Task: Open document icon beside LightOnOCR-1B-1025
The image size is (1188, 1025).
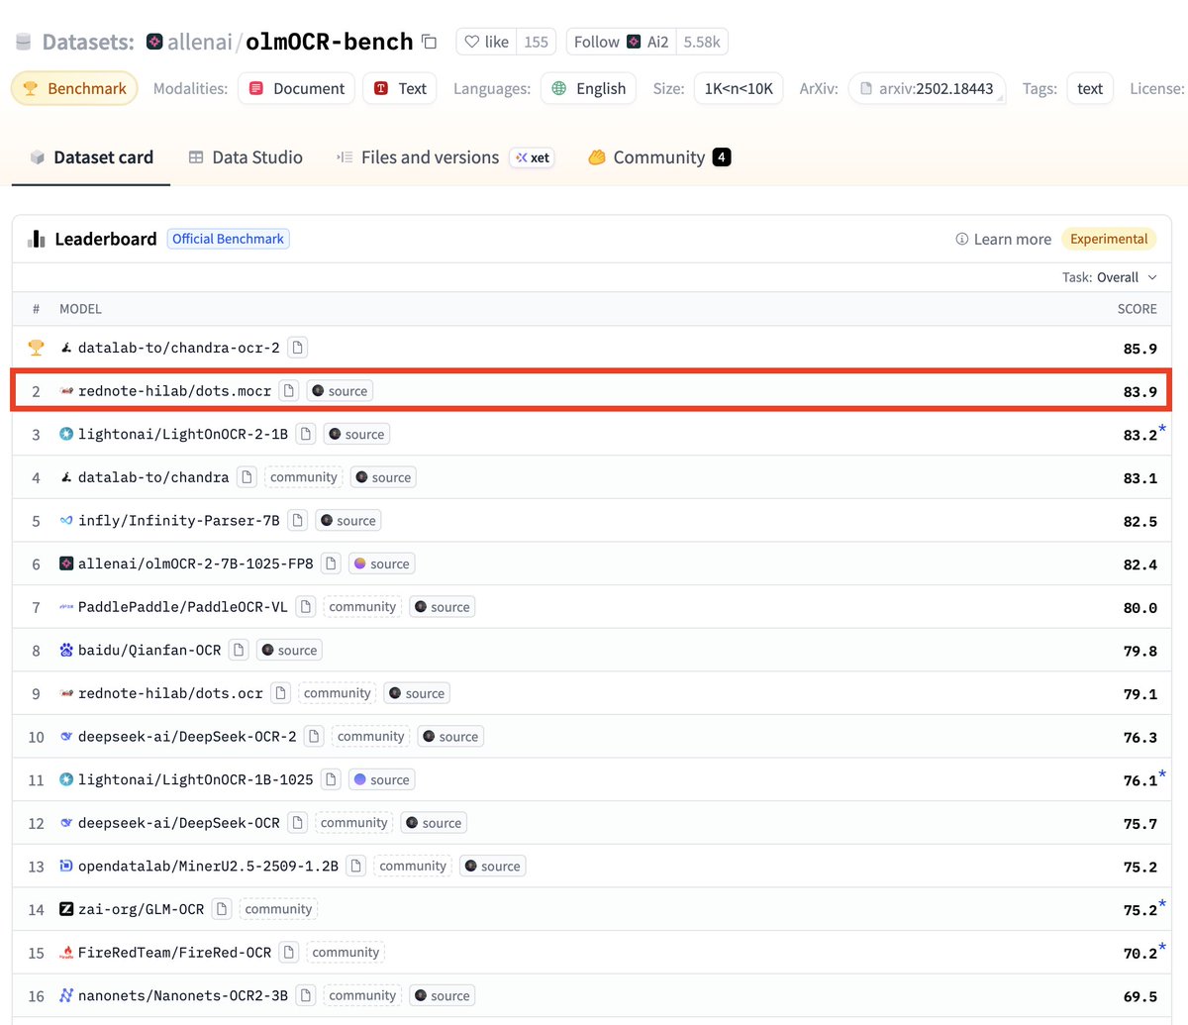Action: coord(331,779)
